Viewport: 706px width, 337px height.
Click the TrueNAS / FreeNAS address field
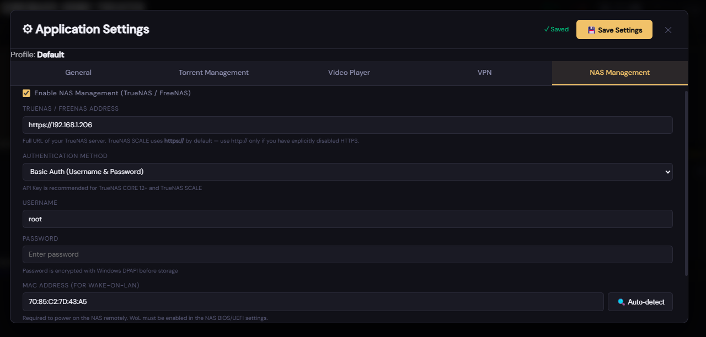point(347,125)
